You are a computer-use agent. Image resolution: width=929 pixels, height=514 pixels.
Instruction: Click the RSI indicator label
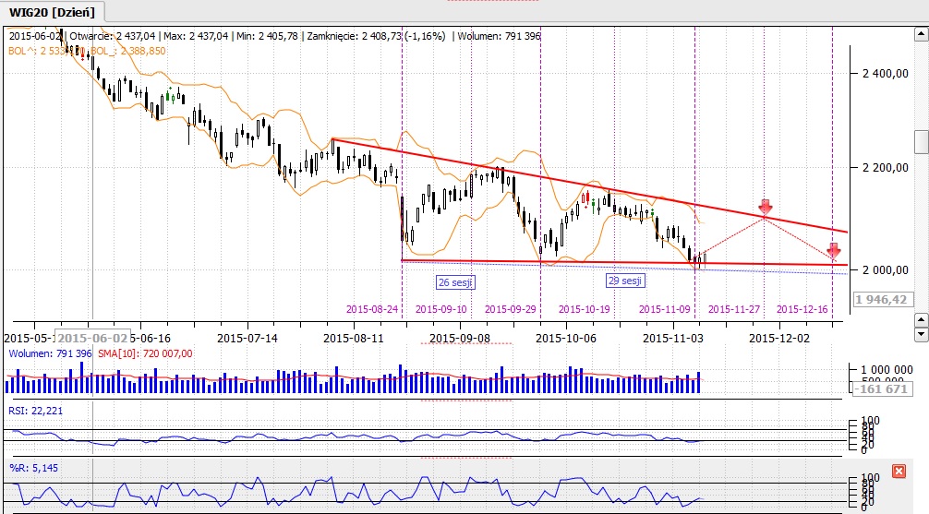tap(29, 411)
